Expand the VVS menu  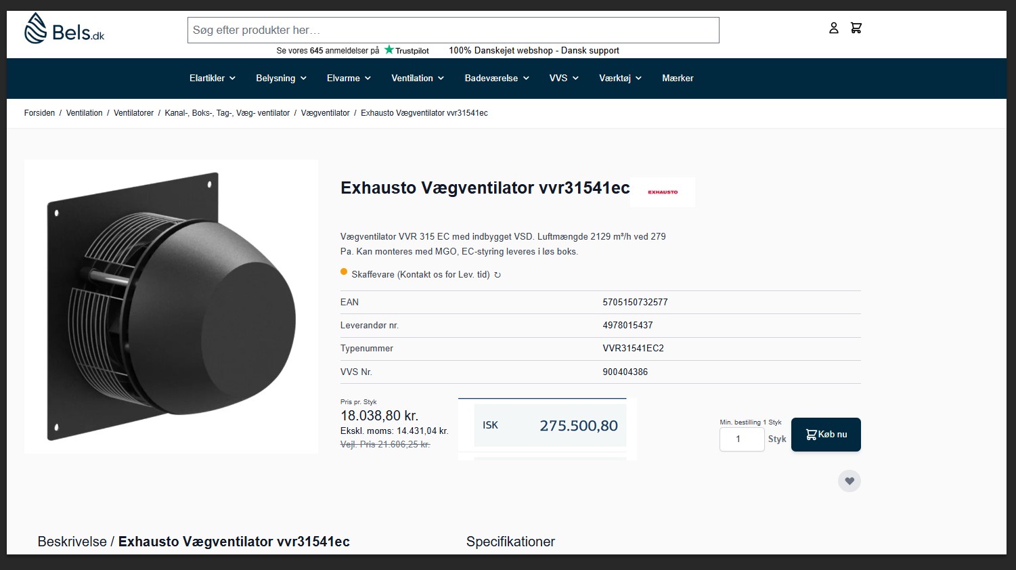click(564, 78)
